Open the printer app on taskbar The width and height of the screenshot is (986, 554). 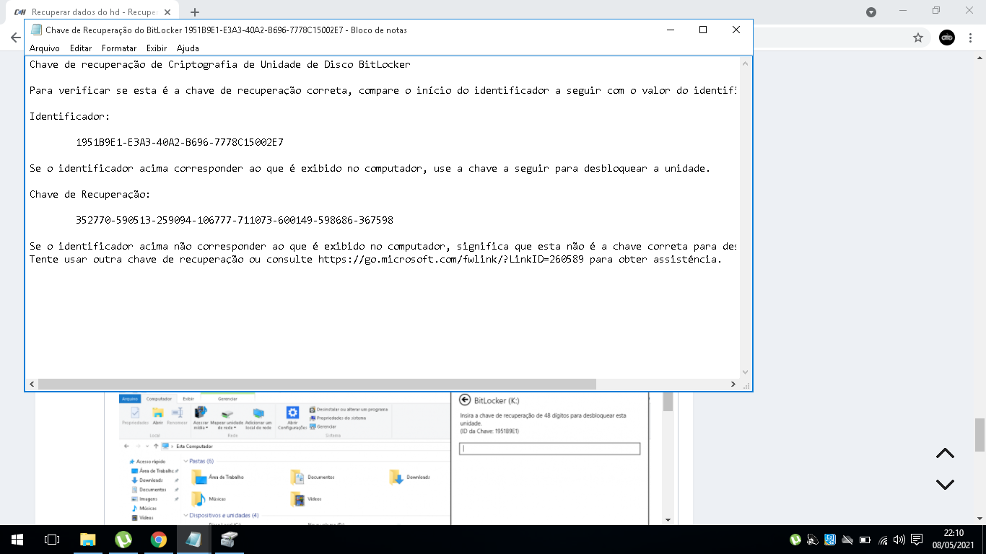click(229, 539)
